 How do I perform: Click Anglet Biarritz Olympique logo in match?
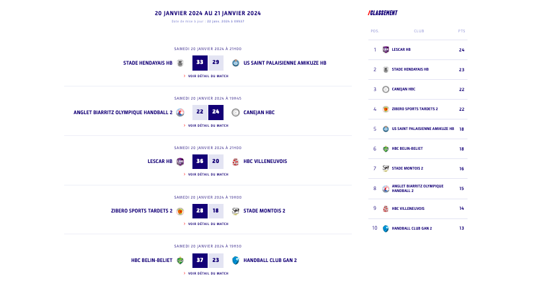point(180,112)
